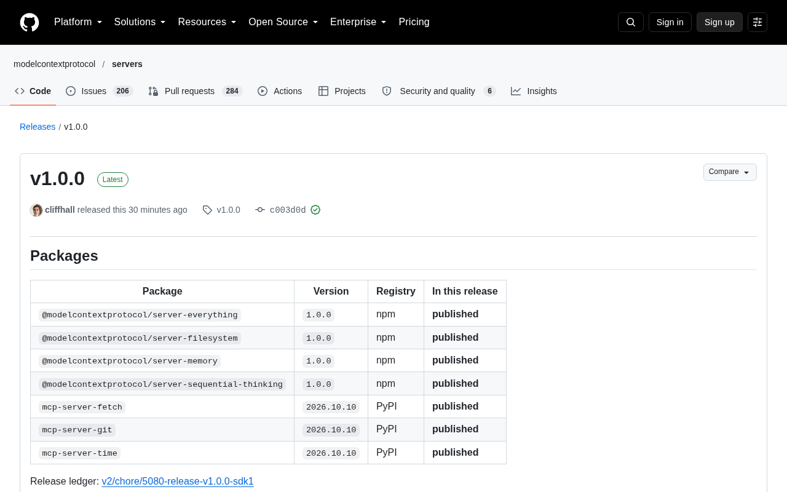The width and height of the screenshot is (787, 492).
Task: Open the Security and quality tab
Action: [438, 91]
